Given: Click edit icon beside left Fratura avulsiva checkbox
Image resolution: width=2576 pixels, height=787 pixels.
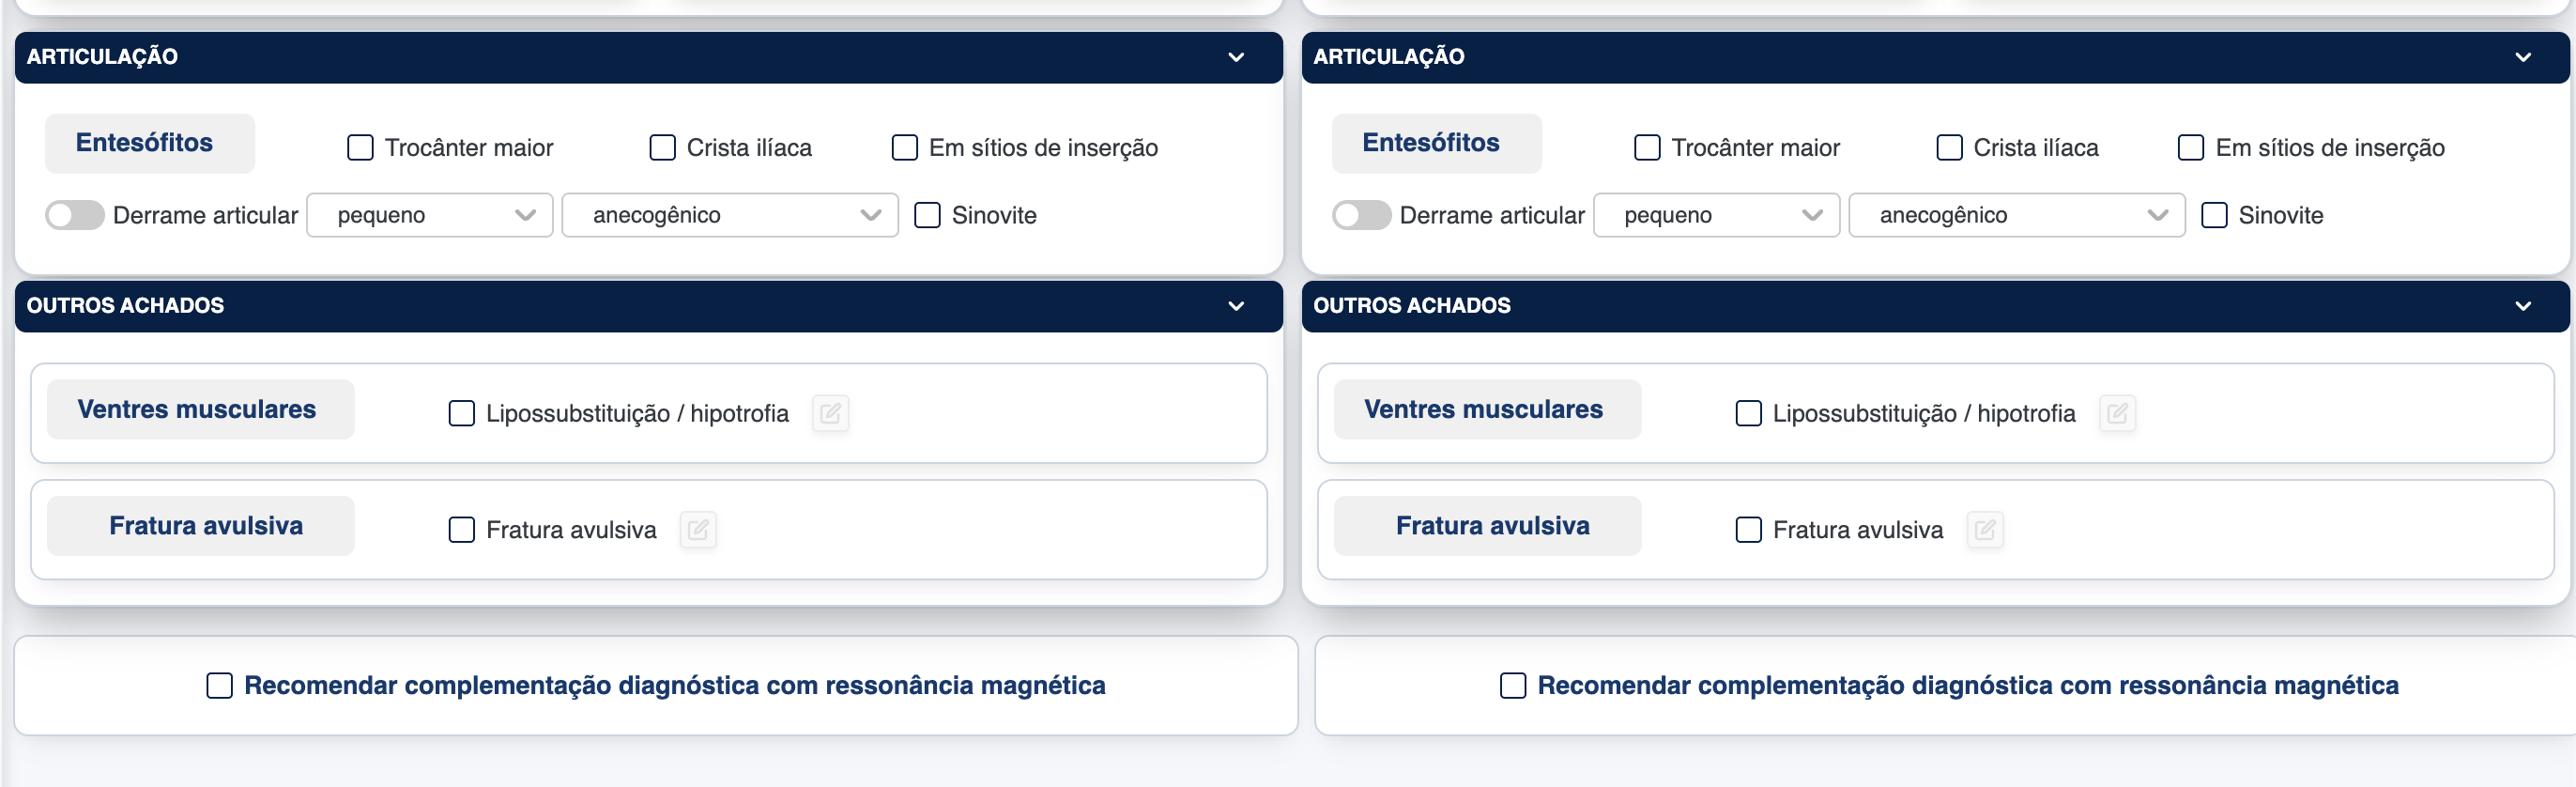Looking at the screenshot, I should pyautogui.click(x=698, y=529).
